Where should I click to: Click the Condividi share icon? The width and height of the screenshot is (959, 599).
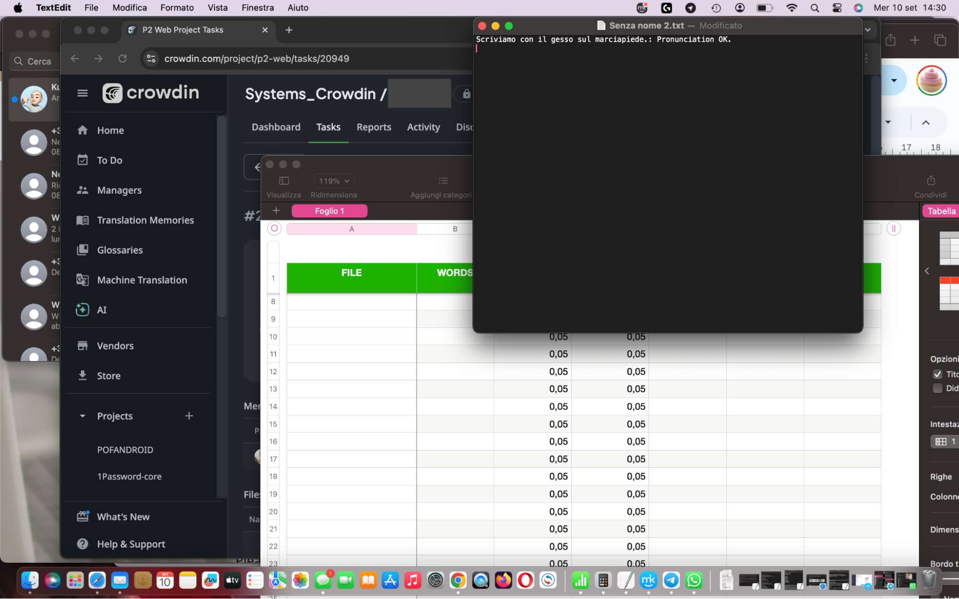pyautogui.click(x=931, y=181)
